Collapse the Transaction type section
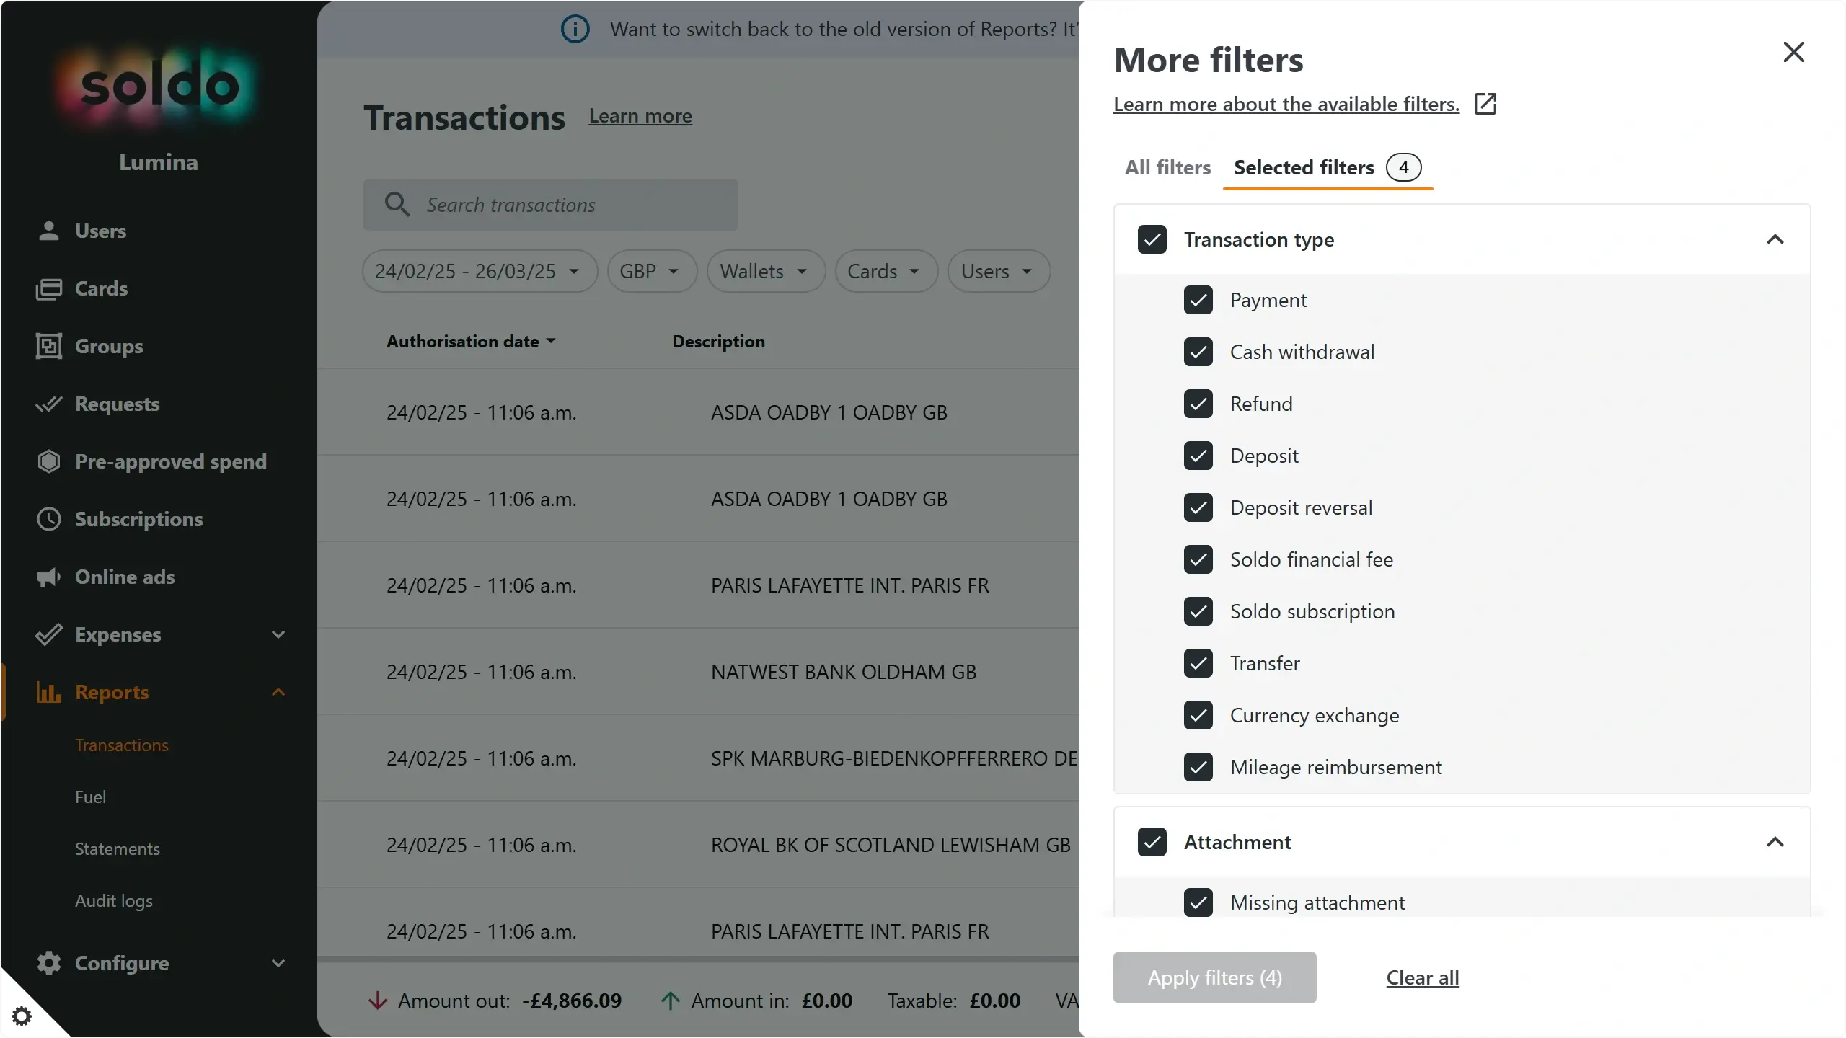This screenshot has height=1038, width=1846. [1776, 239]
